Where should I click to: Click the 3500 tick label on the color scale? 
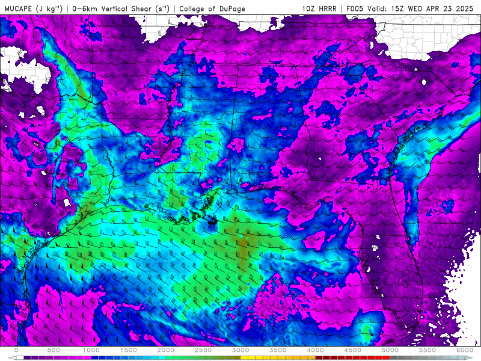click(278, 350)
